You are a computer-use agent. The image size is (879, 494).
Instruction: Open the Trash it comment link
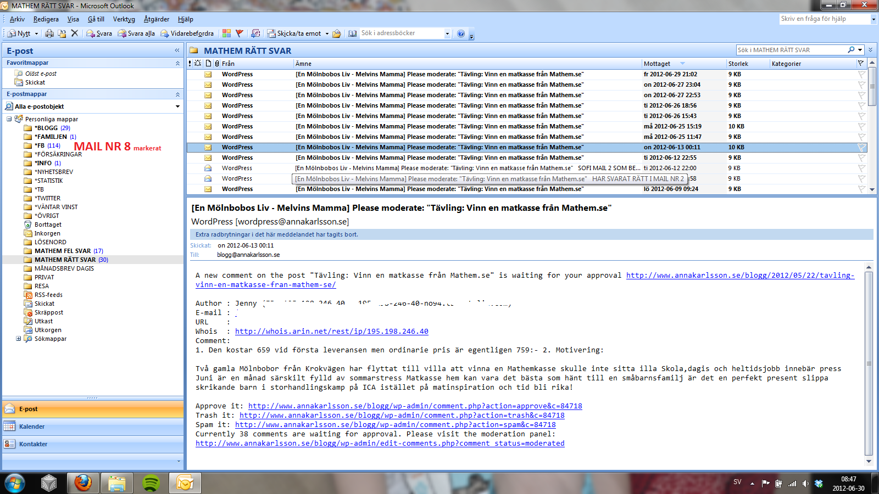point(402,416)
